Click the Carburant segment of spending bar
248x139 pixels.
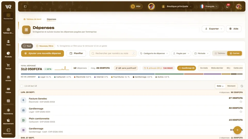[169, 74]
